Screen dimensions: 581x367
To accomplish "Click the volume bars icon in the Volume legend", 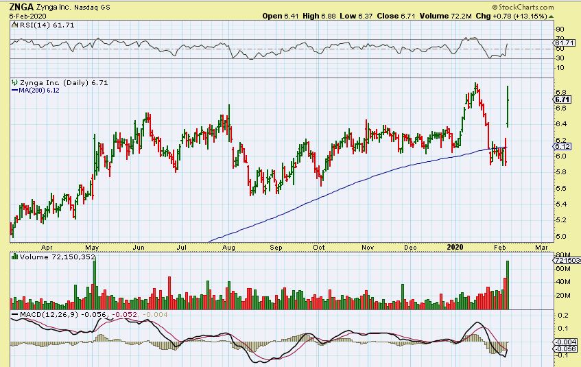I will pyautogui.click(x=15, y=257).
